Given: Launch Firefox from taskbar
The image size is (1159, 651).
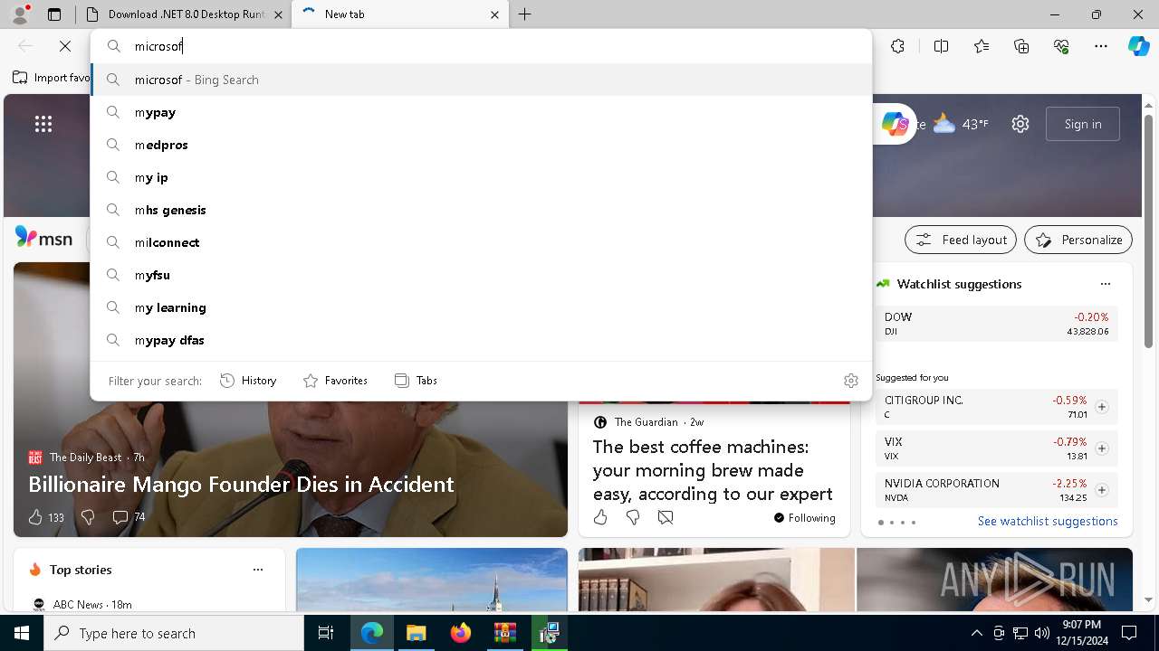Looking at the screenshot, I should click(x=460, y=634).
